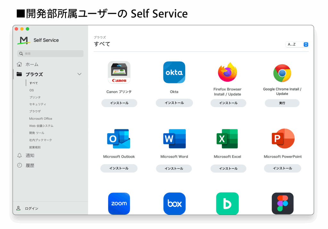The height and width of the screenshot is (229, 328).
Task: Open 通知 notifications in sidebar
Action: 30,155
